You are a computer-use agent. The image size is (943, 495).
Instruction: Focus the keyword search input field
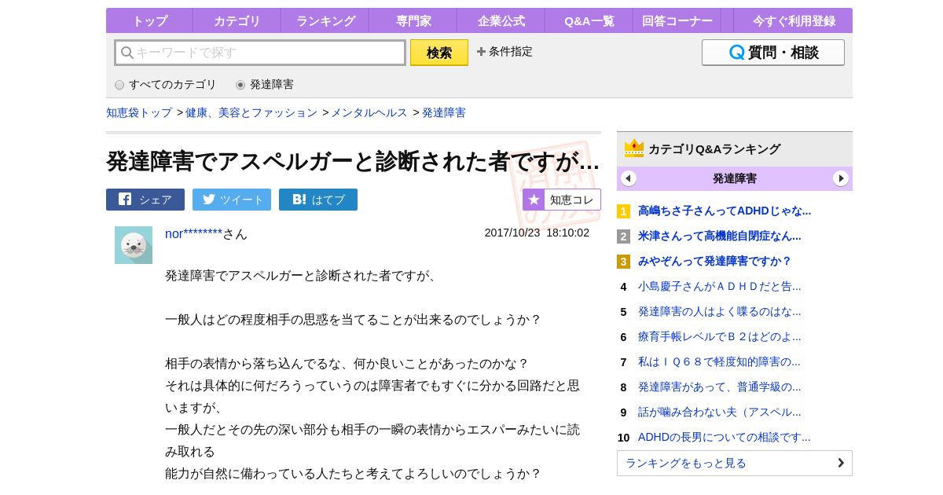coord(260,53)
